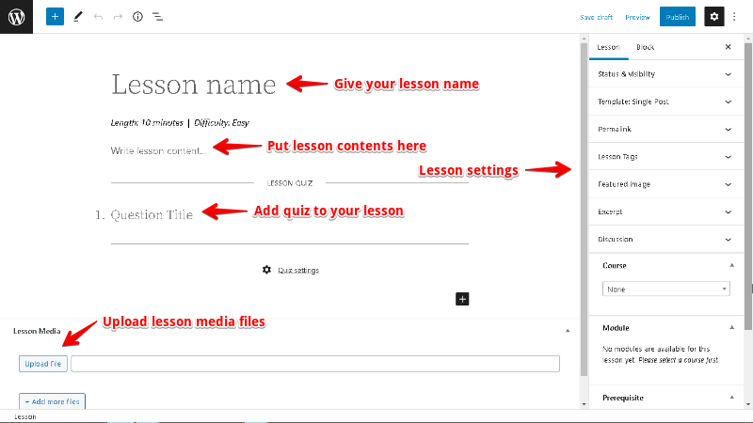Expand the Excerpt panel

coord(665,212)
